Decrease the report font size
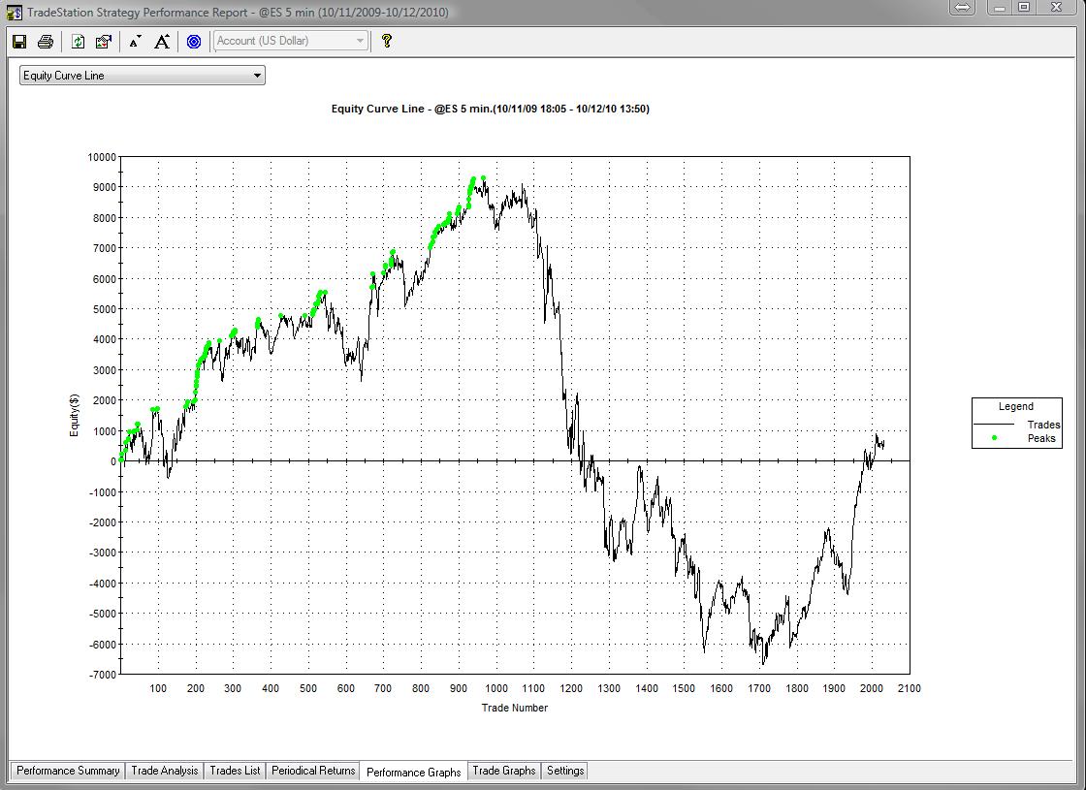Screen dimensions: 1086x790 (135, 42)
